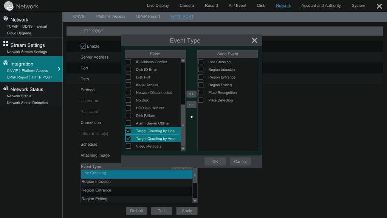Image resolution: width=387 pixels, height=218 pixels.
Task: Open the AI / Event menu
Action: (x=237, y=5)
